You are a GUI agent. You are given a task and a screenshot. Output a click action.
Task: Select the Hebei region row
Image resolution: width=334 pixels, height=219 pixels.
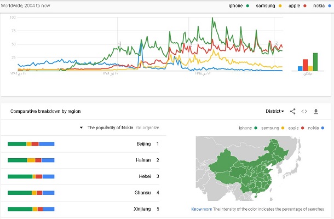[x=80, y=176]
